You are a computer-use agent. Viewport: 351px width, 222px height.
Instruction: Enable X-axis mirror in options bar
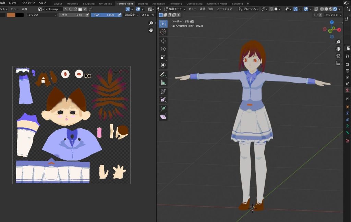coord(320,15)
